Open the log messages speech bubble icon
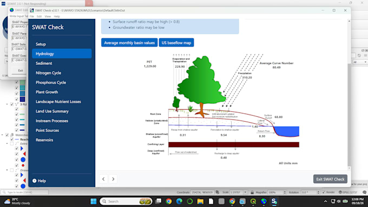 [364, 192]
